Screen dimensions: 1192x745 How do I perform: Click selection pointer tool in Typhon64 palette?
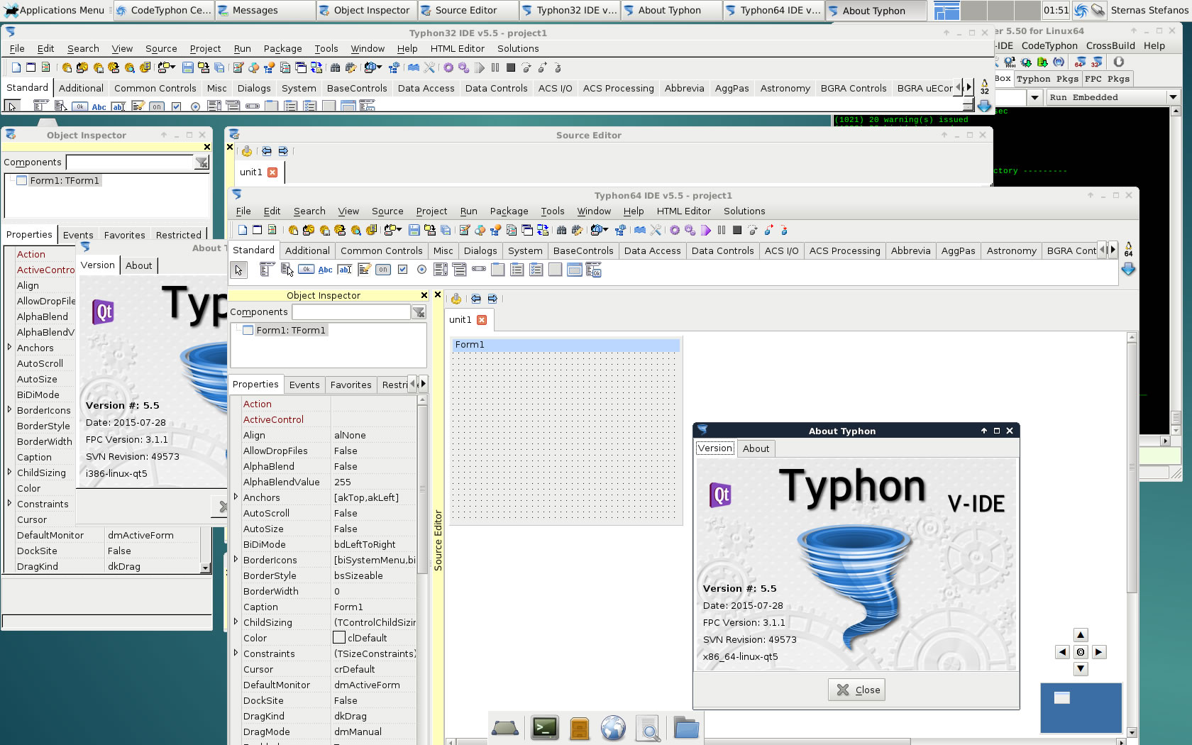tap(239, 270)
